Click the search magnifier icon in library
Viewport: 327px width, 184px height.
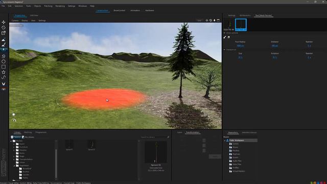click(x=168, y=137)
